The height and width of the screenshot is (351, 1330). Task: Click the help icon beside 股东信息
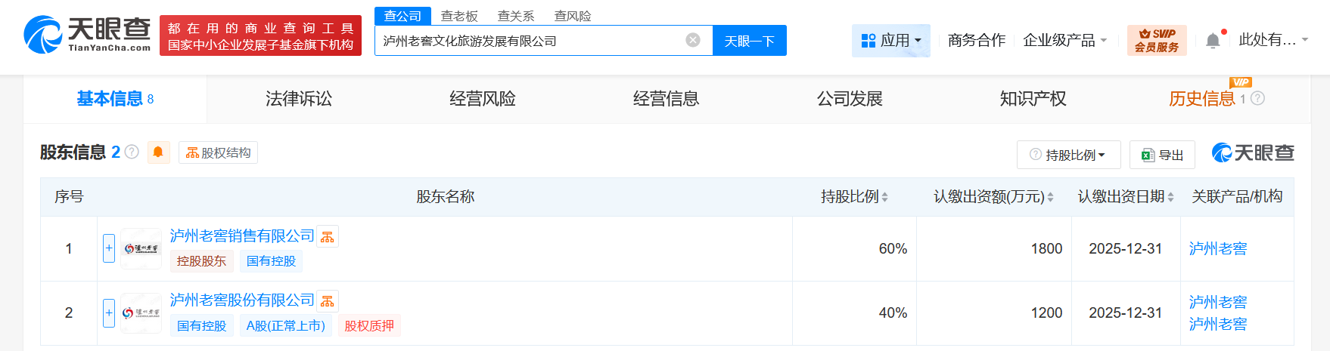132,152
